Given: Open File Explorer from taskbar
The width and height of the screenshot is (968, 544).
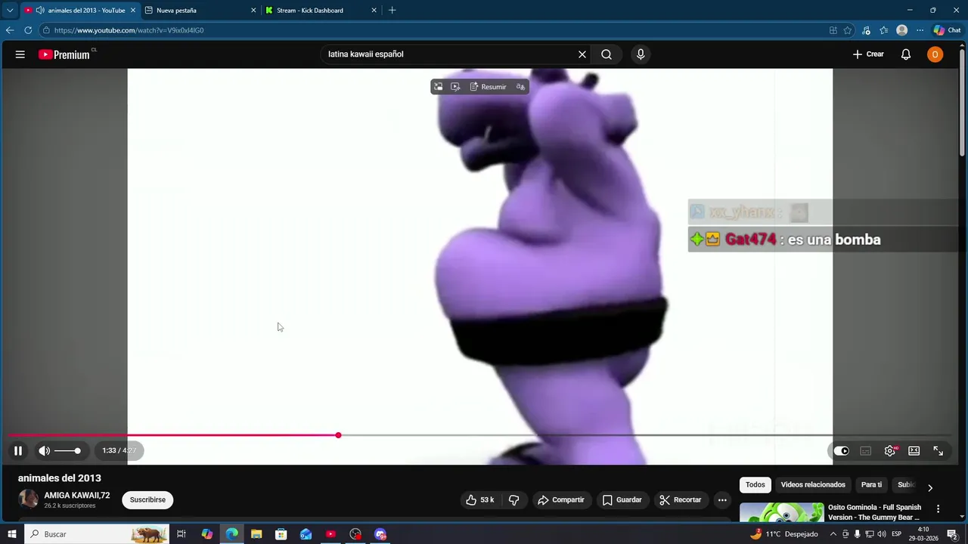Looking at the screenshot, I should click(x=256, y=534).
